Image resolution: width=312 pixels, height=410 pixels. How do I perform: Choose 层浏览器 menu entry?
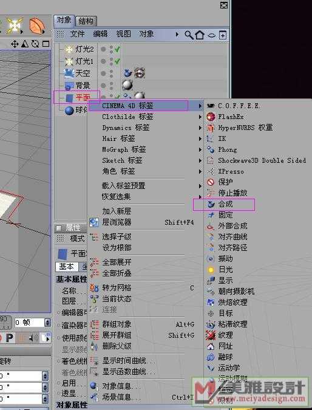point(142,222)
